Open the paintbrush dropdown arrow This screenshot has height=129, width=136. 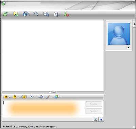point(51,97)
